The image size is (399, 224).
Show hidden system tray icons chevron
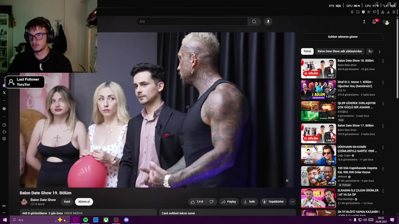(x=350, y=220)
